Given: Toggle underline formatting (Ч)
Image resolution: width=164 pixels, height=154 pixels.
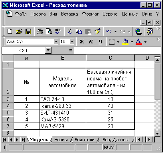Looking at the screenshot, I should pyautogui.click(x=101, y=42).
